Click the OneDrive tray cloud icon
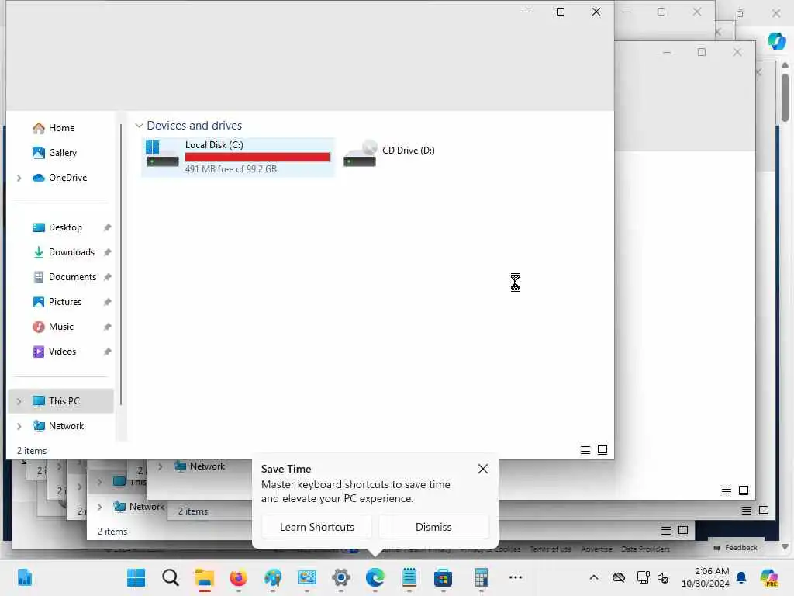This screenshot has width=794, height=596. [618, 577]
